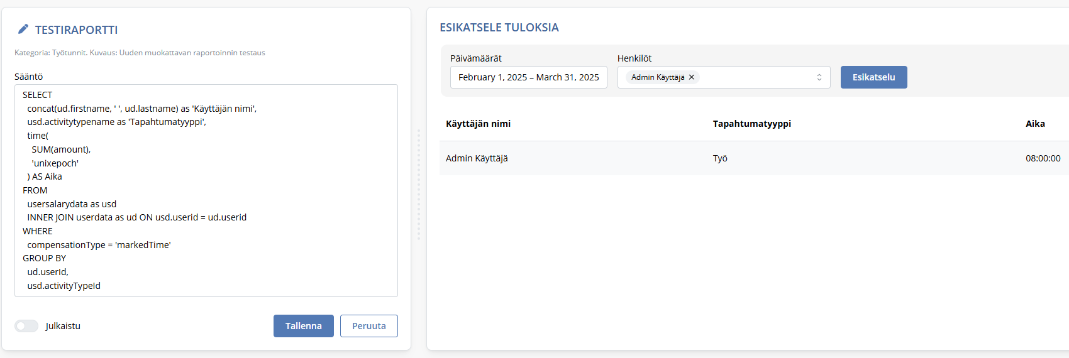Image resolution: width=1069 pixels, height=358 pixels.
Task: Sort by Tapahtumatyyppi column header
Action: (x=752, y=124)
